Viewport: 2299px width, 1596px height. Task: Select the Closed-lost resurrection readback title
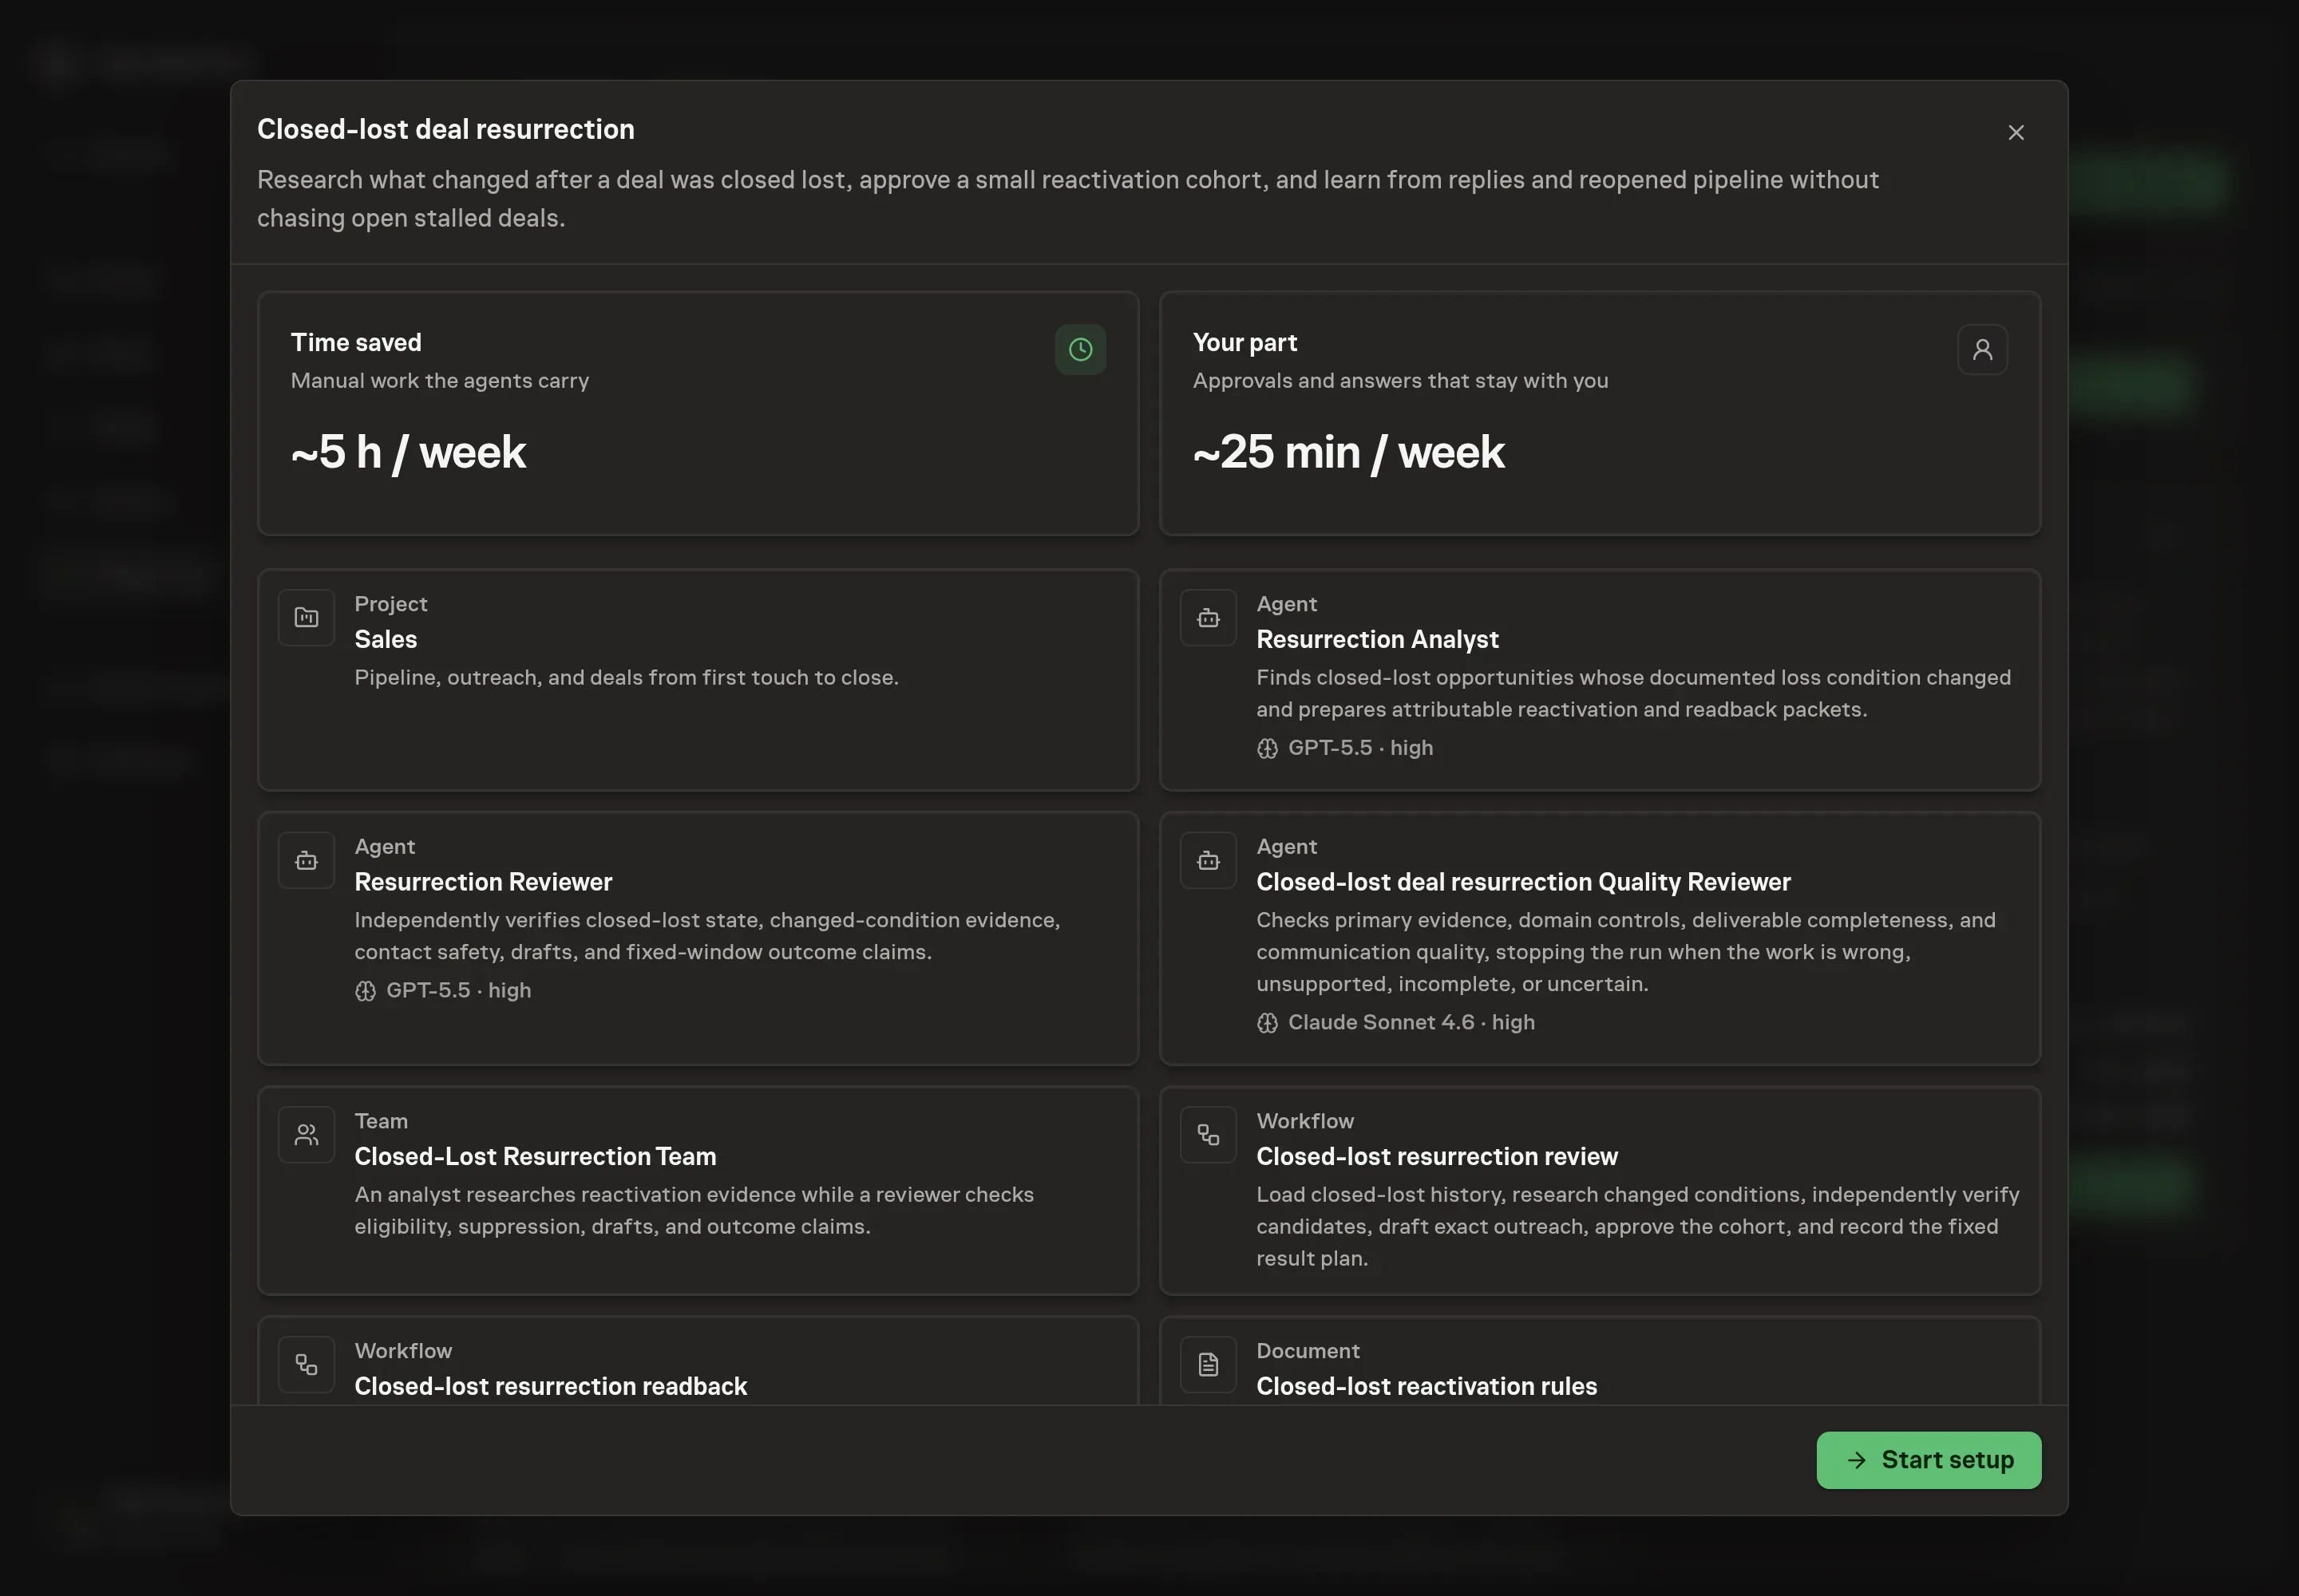coord(550,1386)
